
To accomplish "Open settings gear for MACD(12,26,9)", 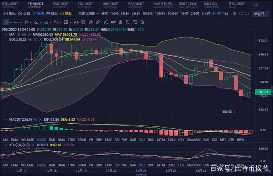I will [x=35, y=119].
